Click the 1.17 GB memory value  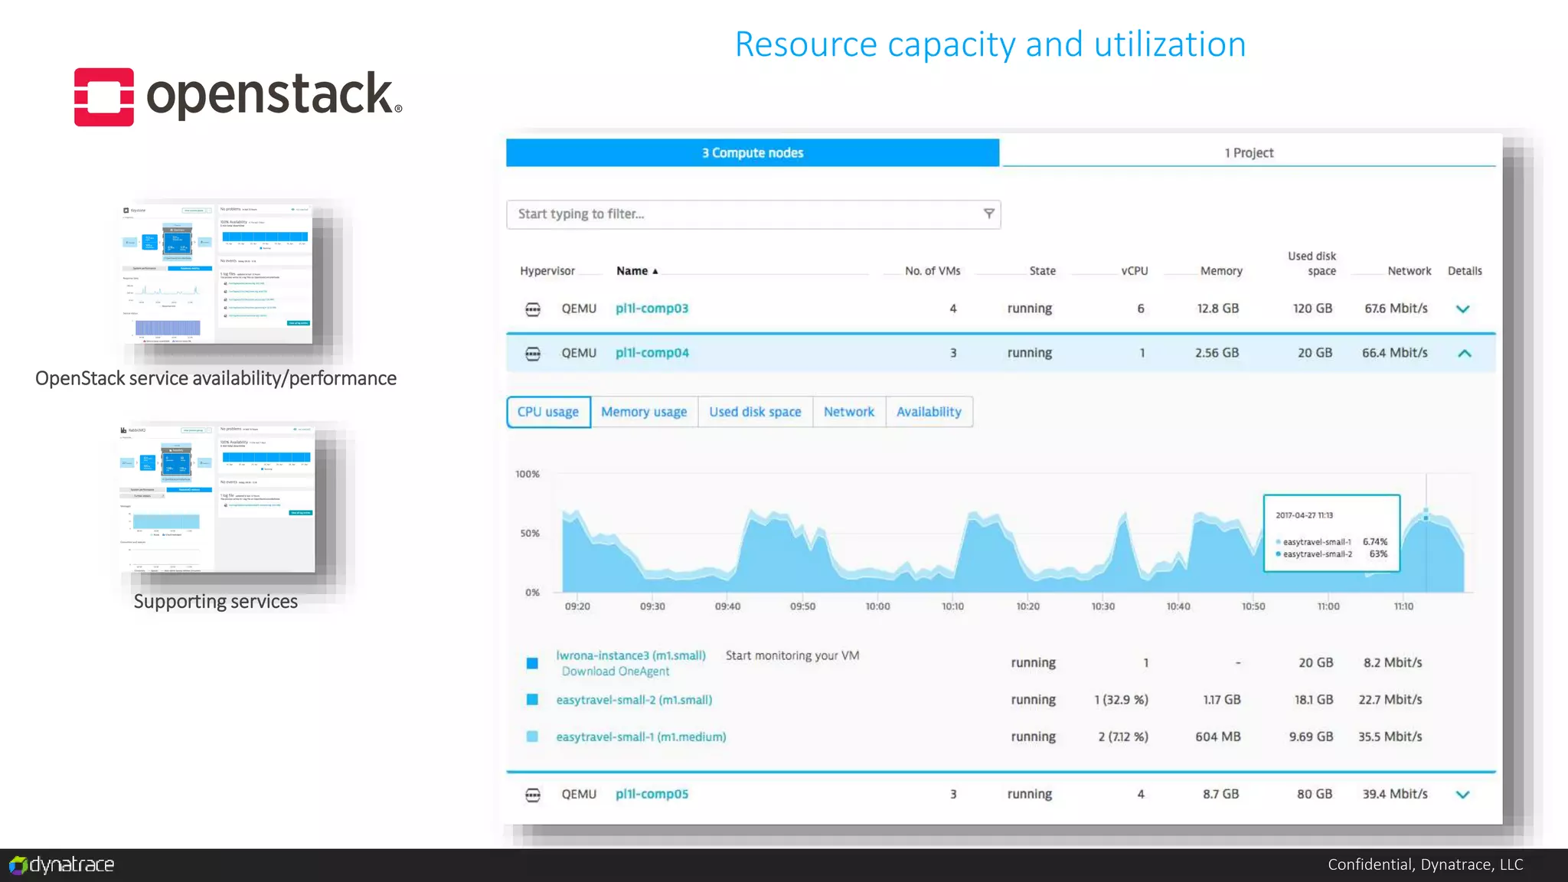pos(1222,700)
